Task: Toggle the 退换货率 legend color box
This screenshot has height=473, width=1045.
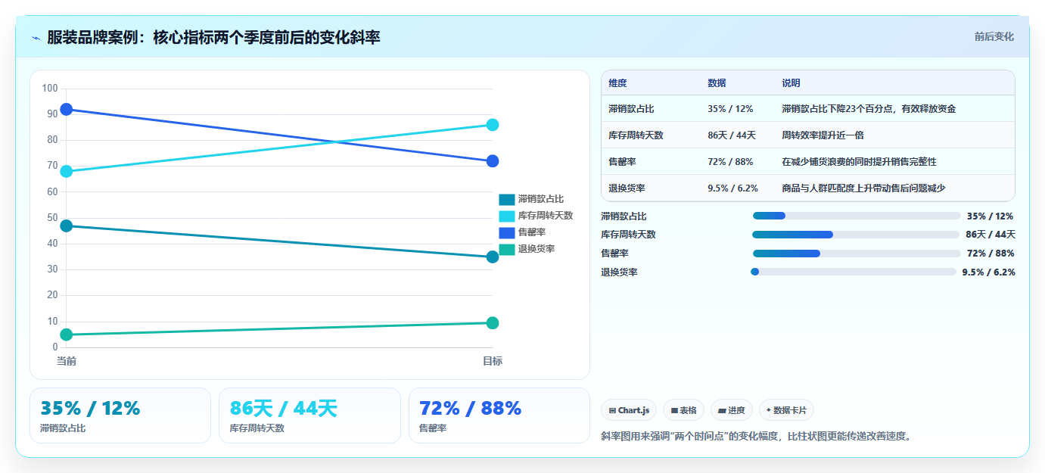Action: [x=507, y=249]
